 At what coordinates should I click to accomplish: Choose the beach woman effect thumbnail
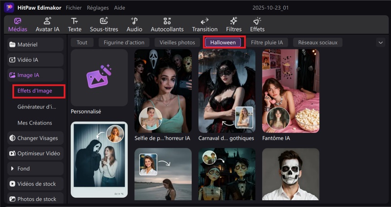click(163, 174)
